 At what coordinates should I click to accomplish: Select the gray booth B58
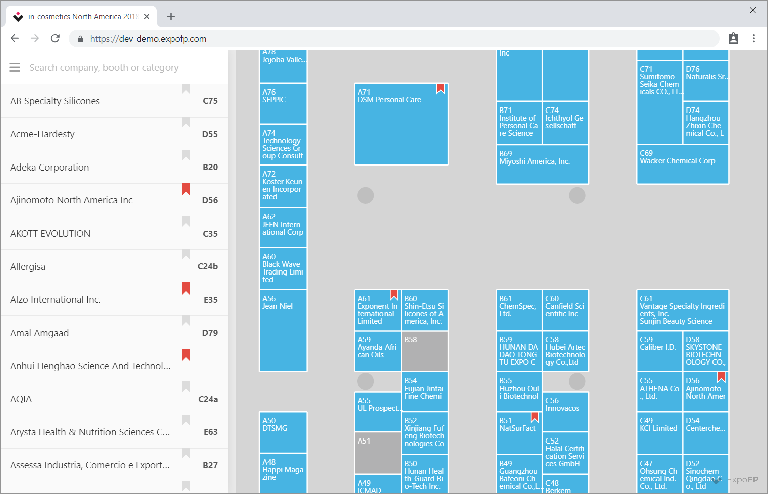tap(425, 351)
